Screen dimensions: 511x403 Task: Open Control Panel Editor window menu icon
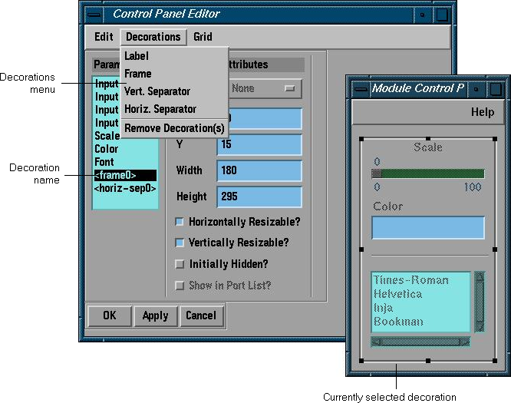coord(93,14)
